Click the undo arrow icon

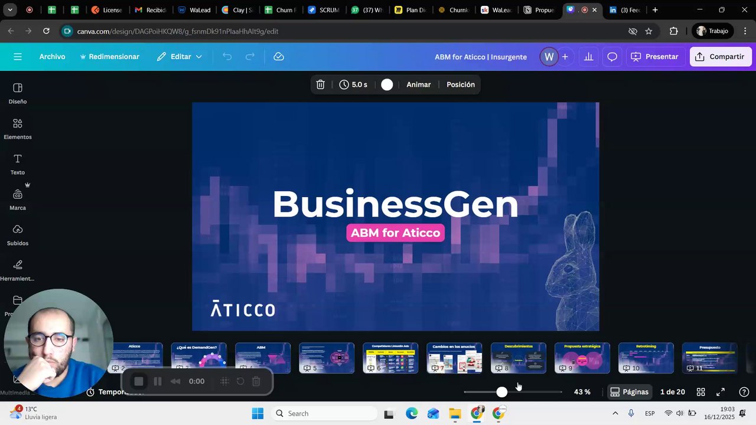click(227, 57)
